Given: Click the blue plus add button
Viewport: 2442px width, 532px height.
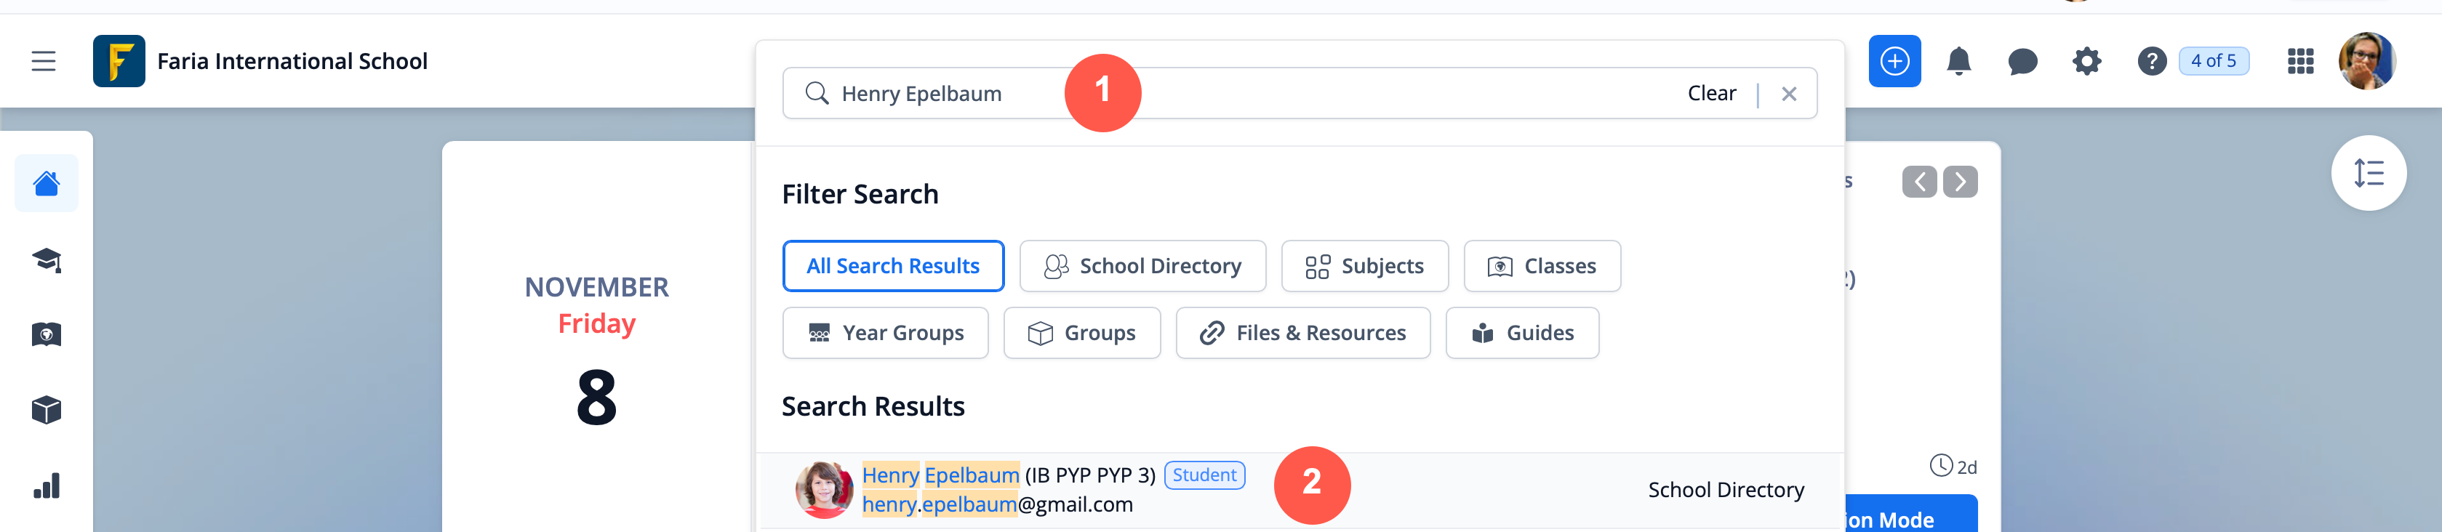Looking at the screenshot, I should (1893, 62).
